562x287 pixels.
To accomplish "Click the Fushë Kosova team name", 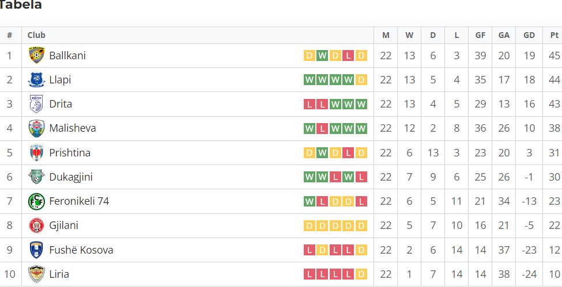I will (81, 250).
